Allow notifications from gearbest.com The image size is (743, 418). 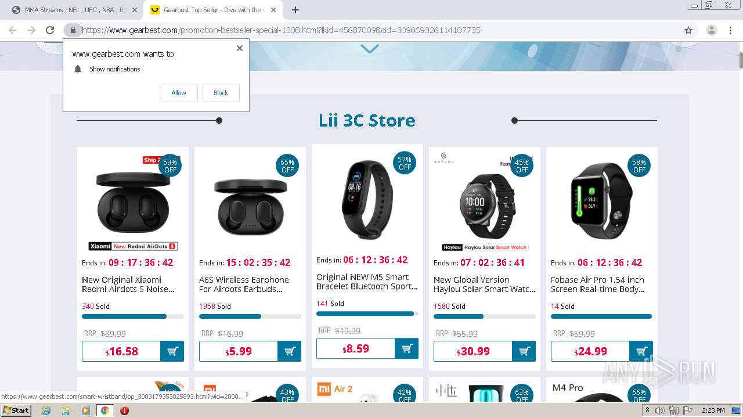(179, 93)
